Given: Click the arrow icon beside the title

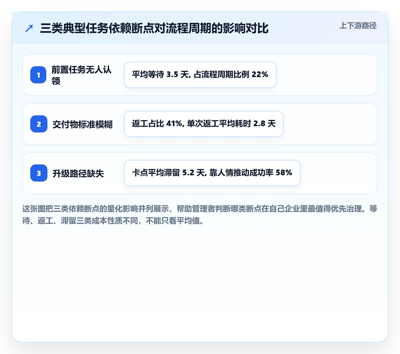Looking at the screenshot, I should point(29,29).
